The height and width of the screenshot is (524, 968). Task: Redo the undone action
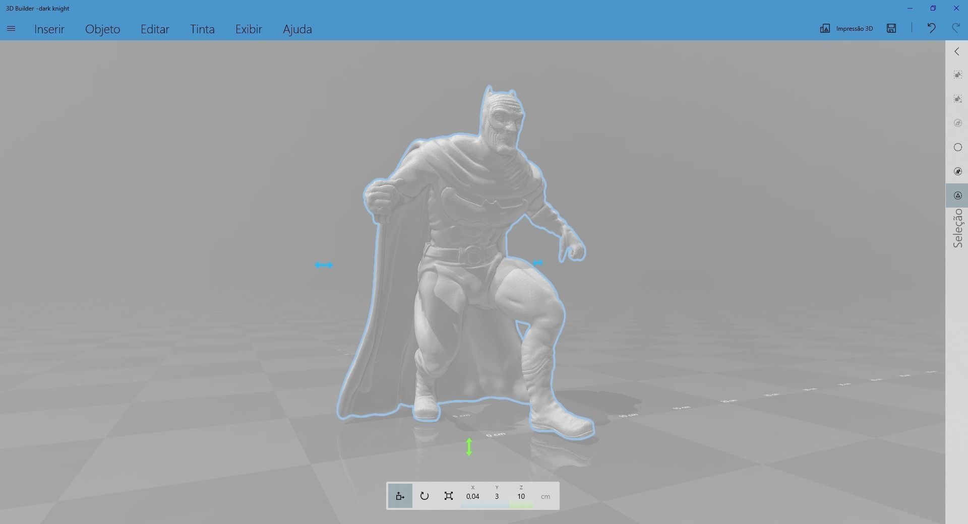click(955, 28)
